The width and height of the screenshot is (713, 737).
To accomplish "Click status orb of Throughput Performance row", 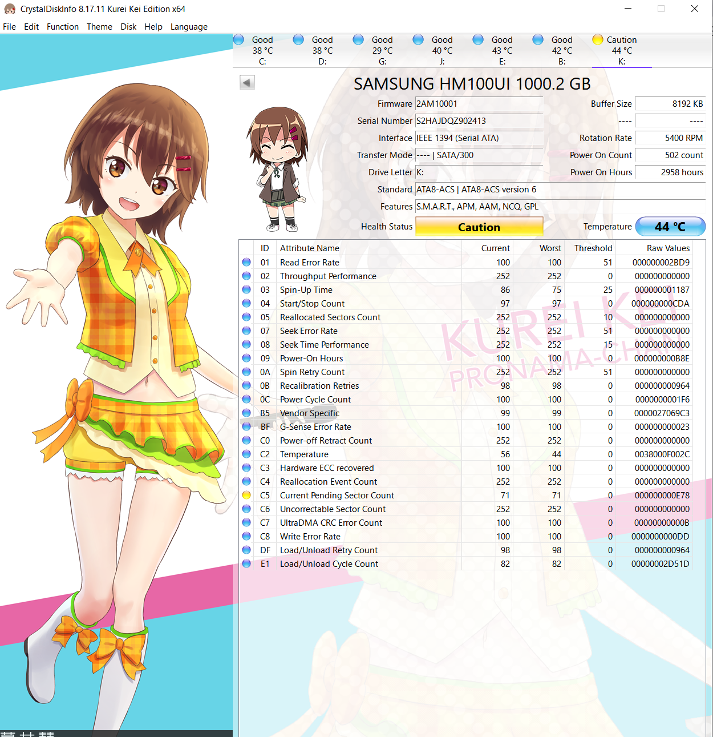I will (246, 276).
